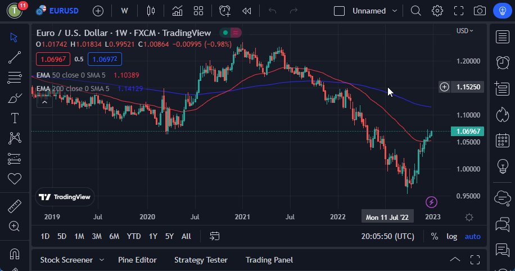Toggle percent scale on price axis
This screenshot has width=515, height=271.
coord(435,236)
